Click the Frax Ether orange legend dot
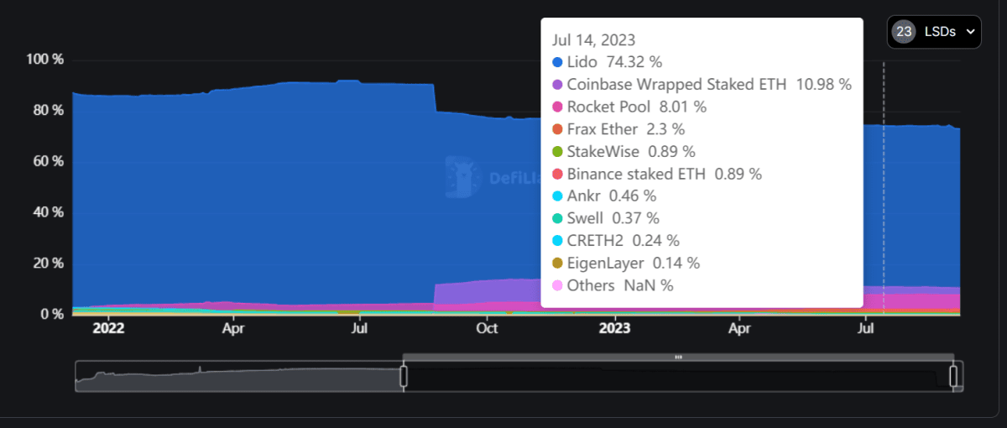The image size is (1007, 428). pos(557,129)
